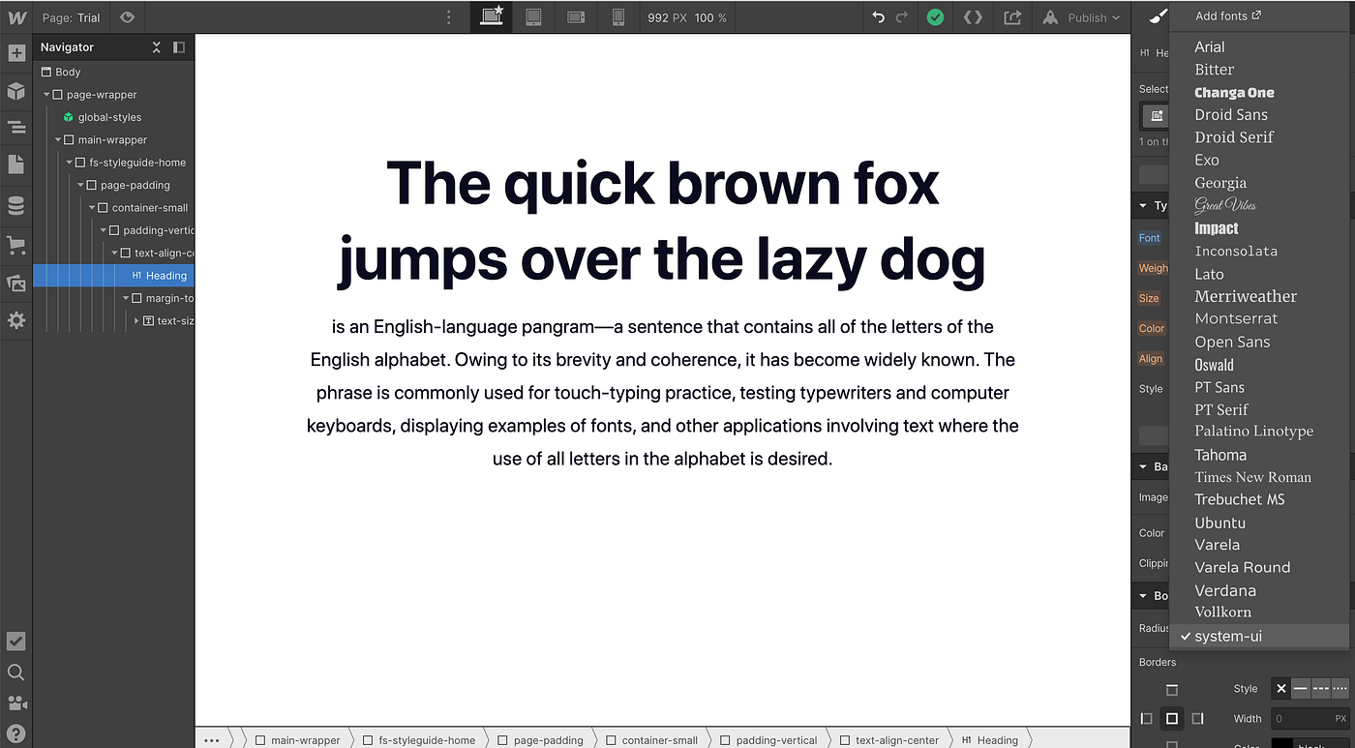The image size is (1355, 748).
Task: Open the Export Code brackets icon
Action: (974, 17)
